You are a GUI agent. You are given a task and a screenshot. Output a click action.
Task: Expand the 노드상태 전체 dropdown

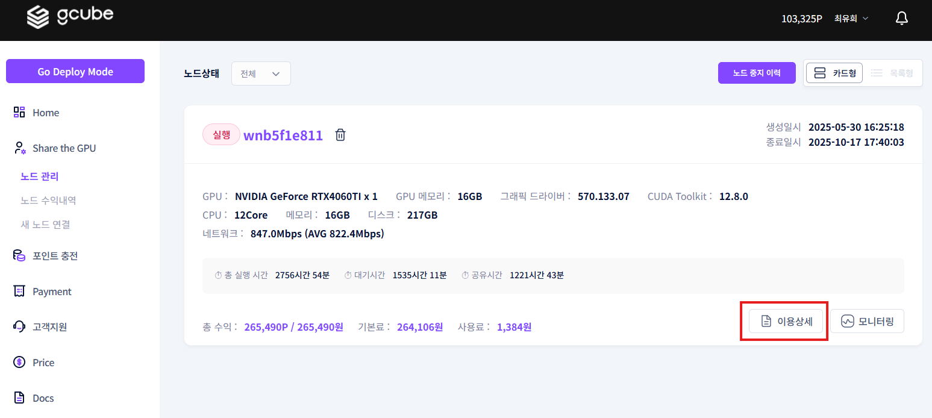coord(261,73)
